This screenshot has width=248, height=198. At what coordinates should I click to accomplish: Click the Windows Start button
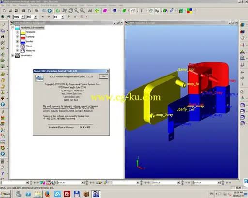coord(5,194)
